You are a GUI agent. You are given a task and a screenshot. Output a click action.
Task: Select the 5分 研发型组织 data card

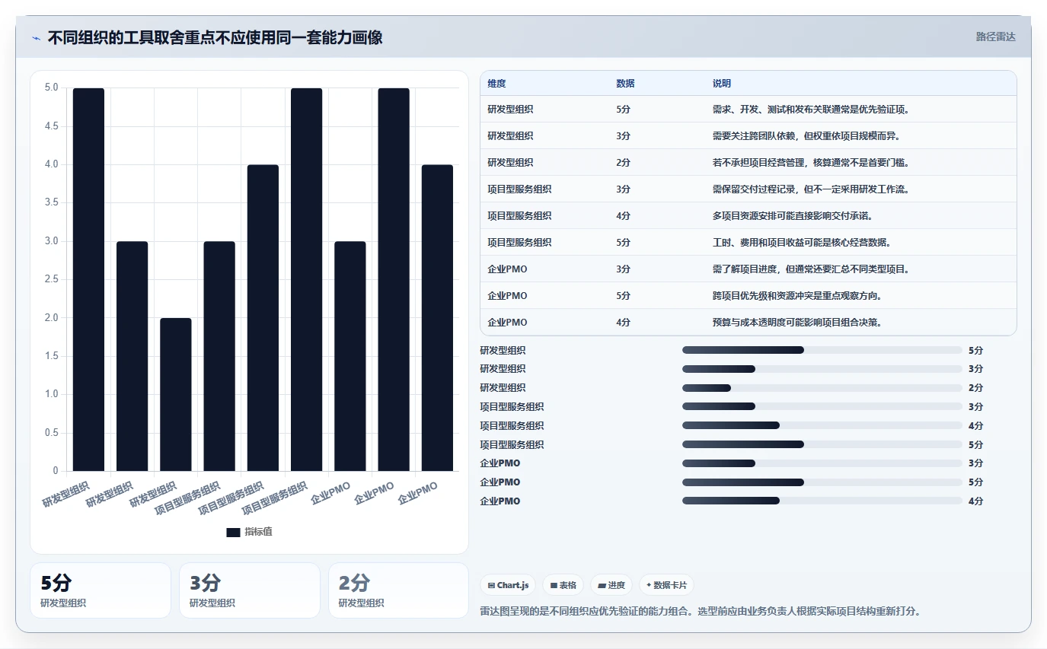pyautogui.click(x=101, y=590)
